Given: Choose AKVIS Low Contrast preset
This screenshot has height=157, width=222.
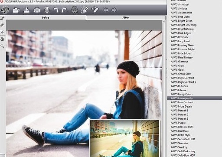Looking at the screenshot, I should click(x=182, y=102).
